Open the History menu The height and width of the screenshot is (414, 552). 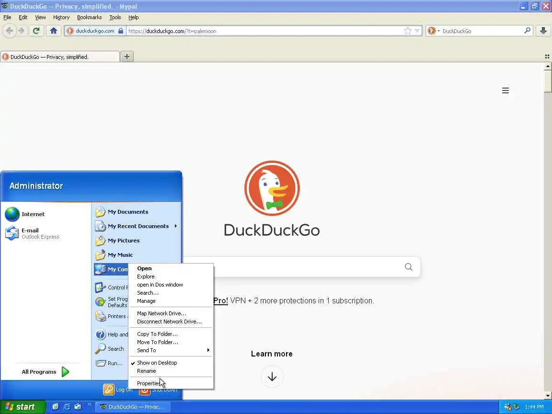[x=61, y=17]
